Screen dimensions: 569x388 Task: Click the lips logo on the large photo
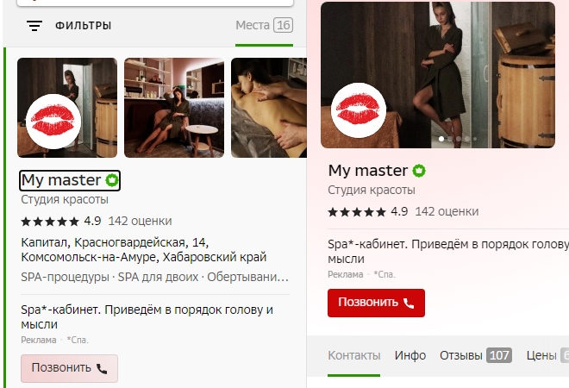coord(363,111)
